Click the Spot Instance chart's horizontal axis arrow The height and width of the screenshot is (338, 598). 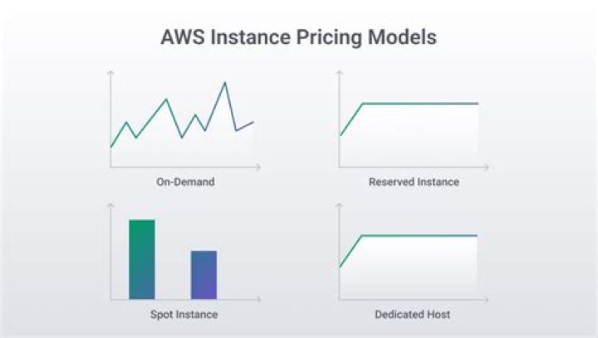click(257, 299)
